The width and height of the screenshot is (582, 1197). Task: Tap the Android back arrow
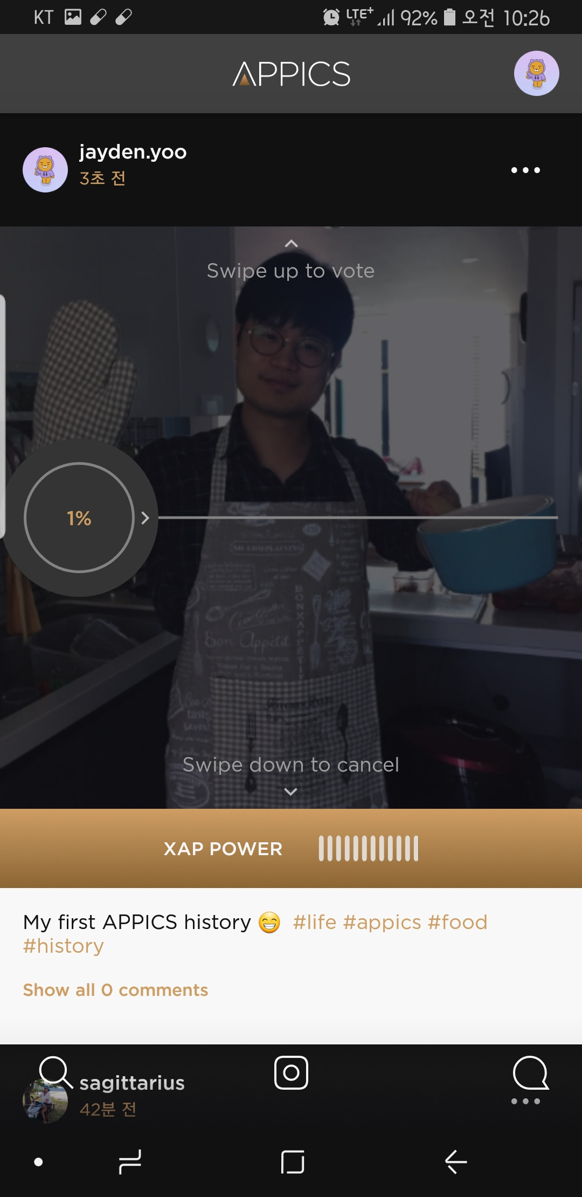pos(456,1161)
